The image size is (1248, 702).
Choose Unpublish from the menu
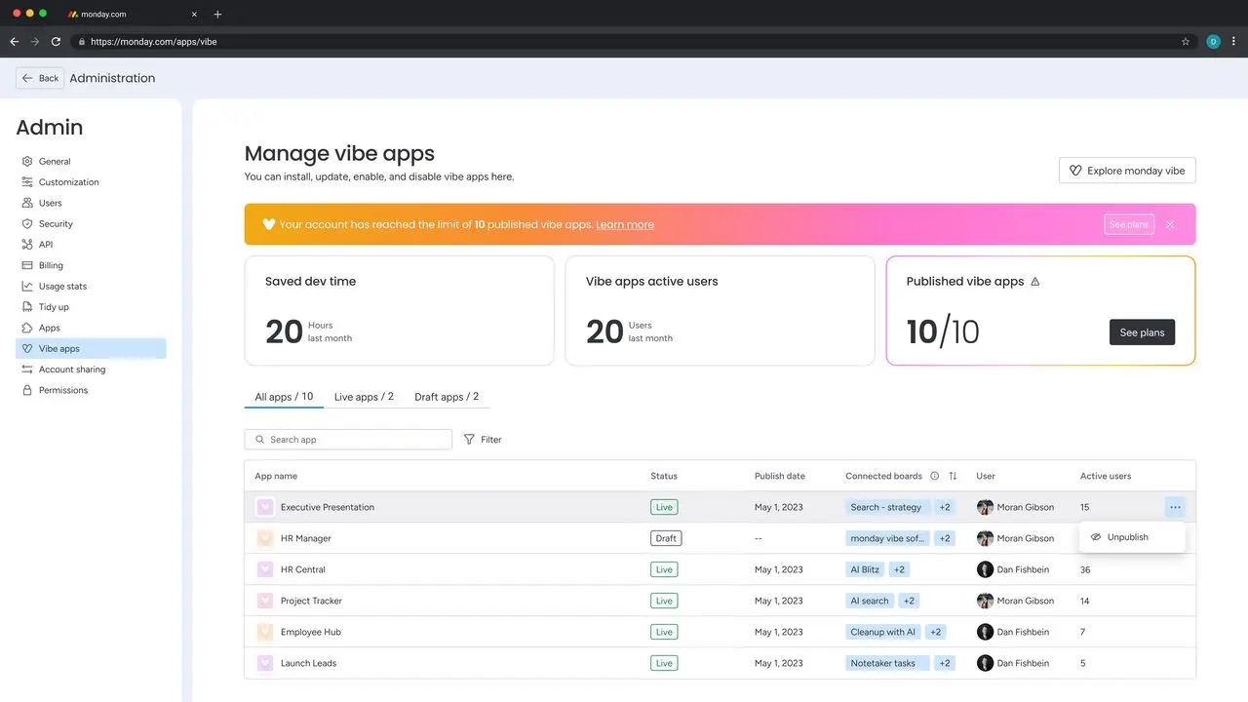pyautogui.click(x=1132, y=537)
